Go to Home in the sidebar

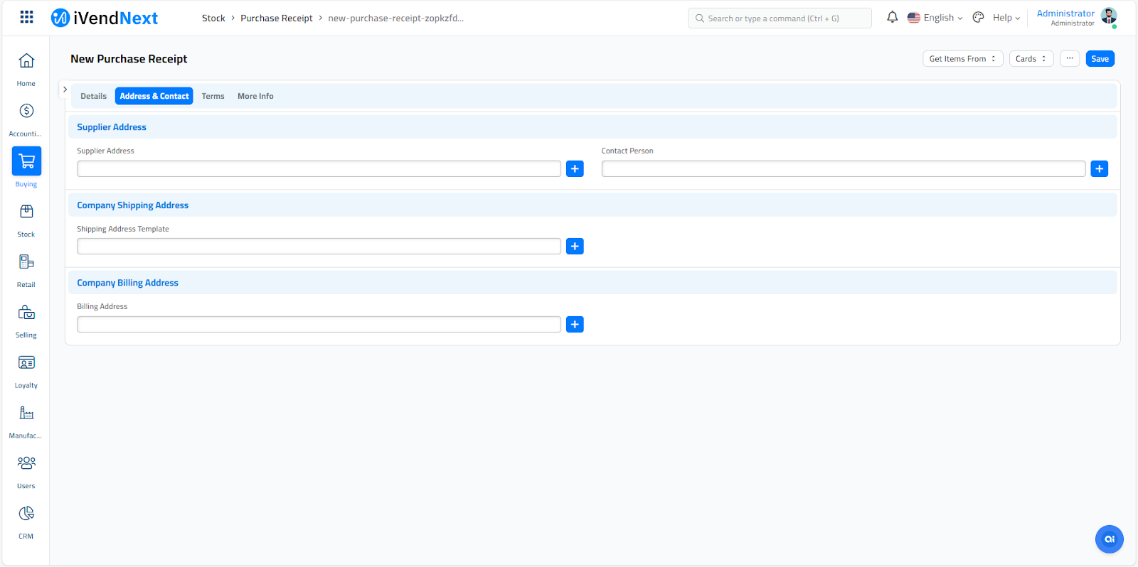26,61
